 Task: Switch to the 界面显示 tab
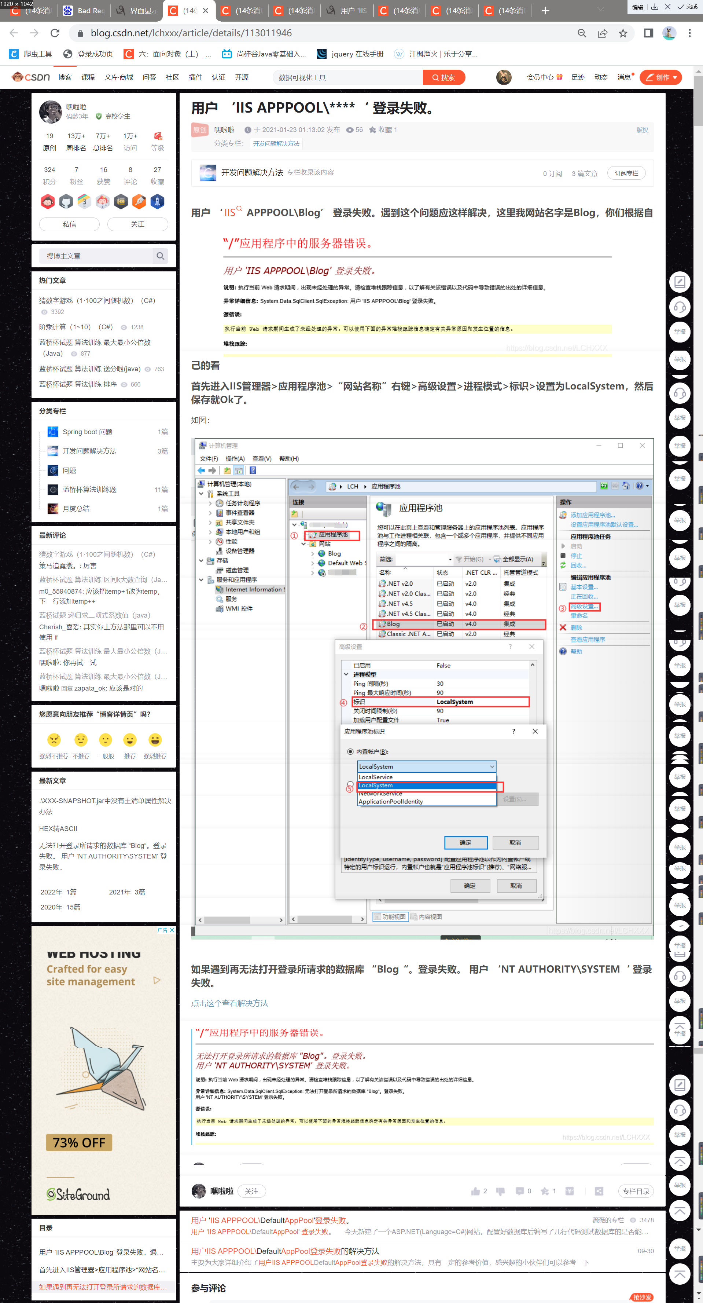click(137, 11)
